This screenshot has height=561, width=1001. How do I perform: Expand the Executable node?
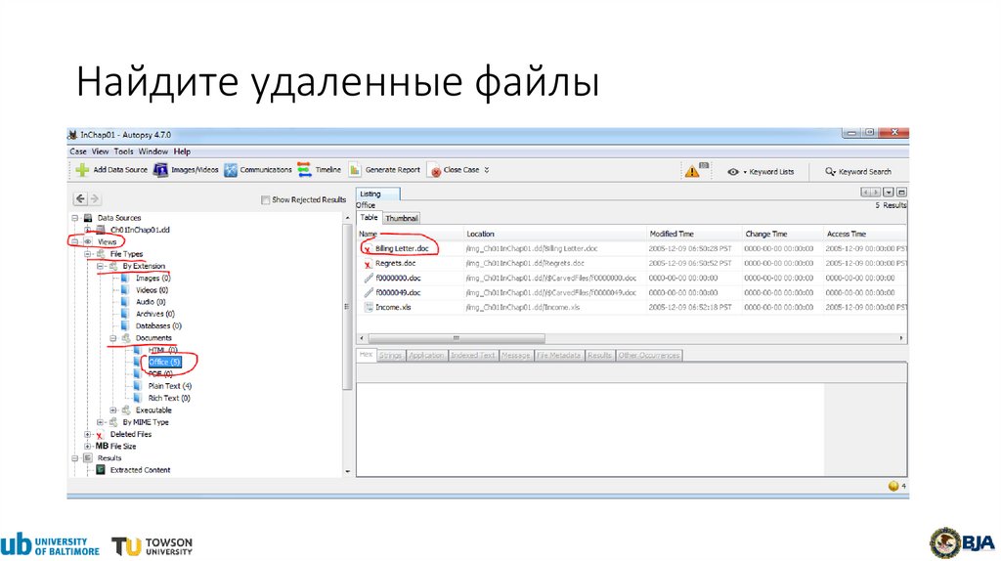click(113, 410)
